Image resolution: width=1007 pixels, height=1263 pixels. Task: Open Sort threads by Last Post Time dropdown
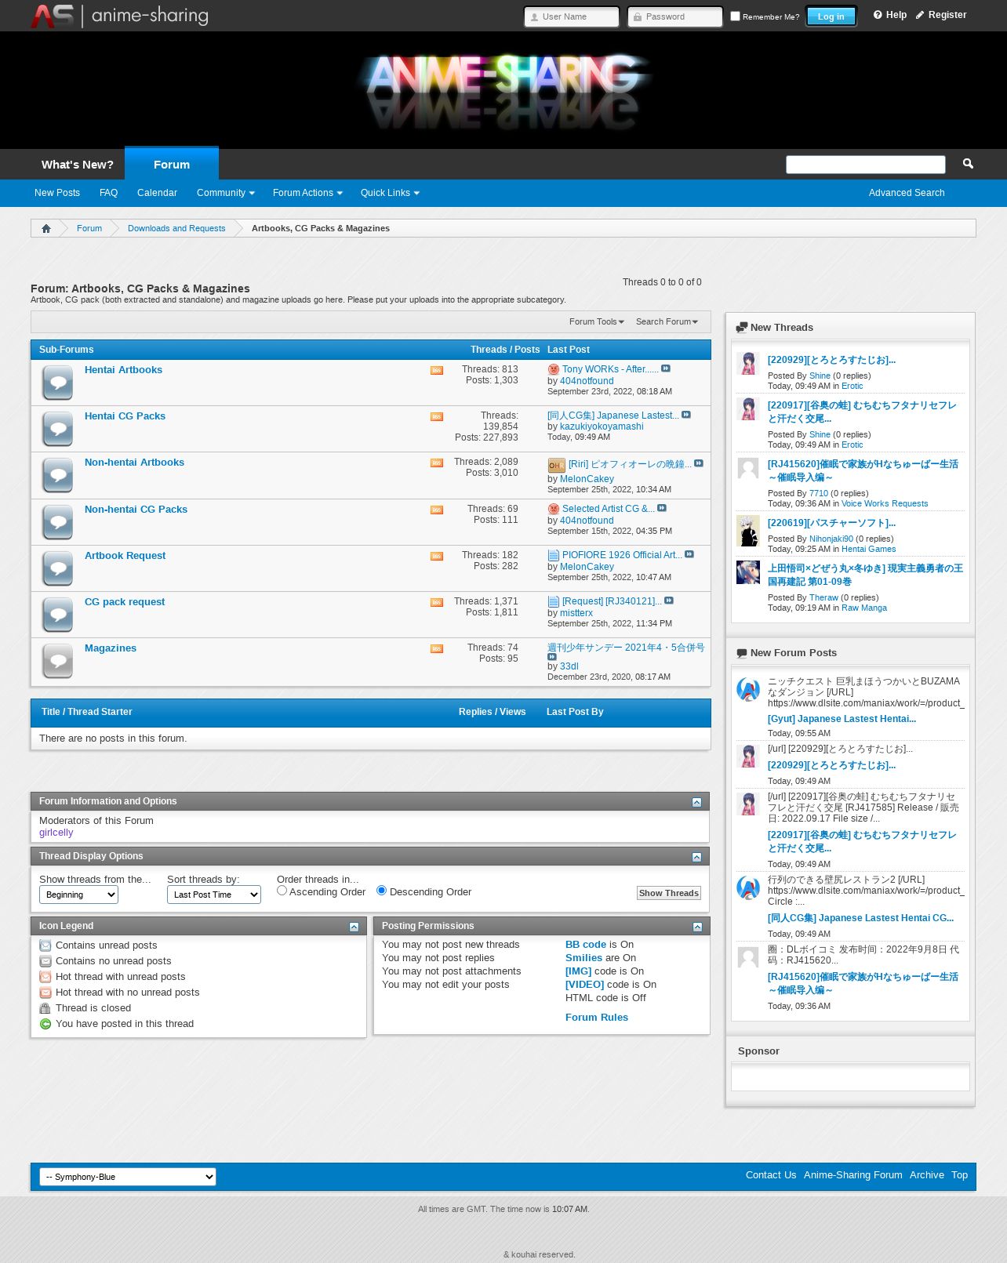point(214,895)
